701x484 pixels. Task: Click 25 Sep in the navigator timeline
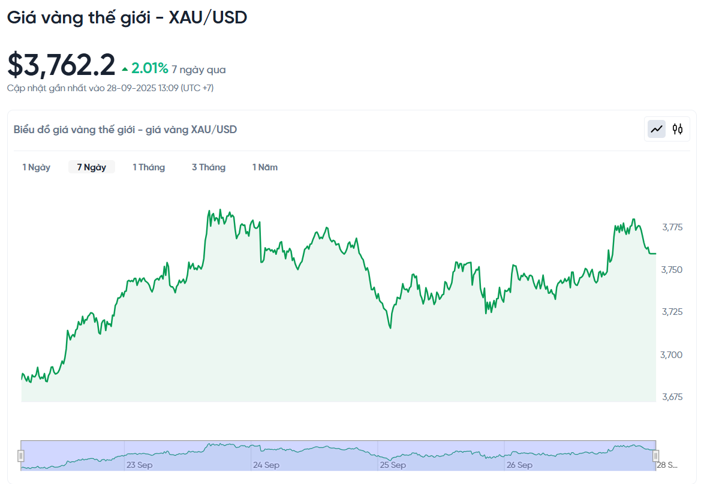(393, 465)
